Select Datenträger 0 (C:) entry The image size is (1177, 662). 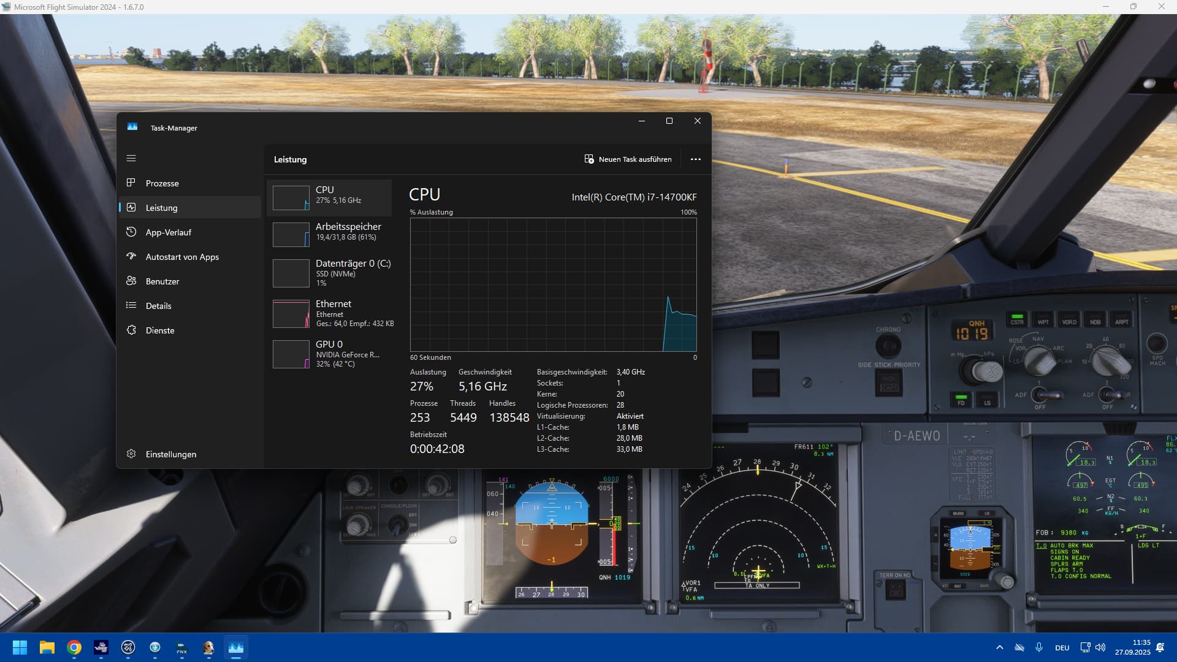330,273
